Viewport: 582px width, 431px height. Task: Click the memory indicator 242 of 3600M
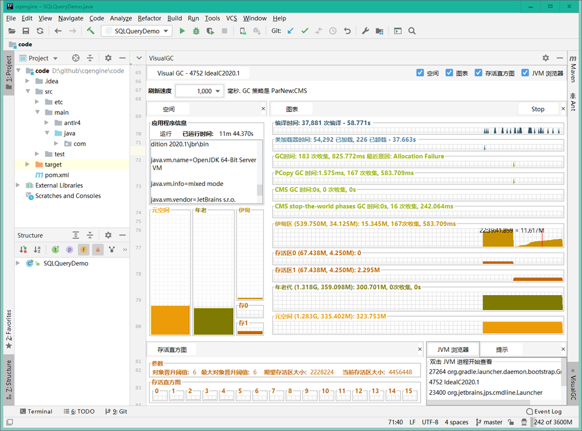552,422
